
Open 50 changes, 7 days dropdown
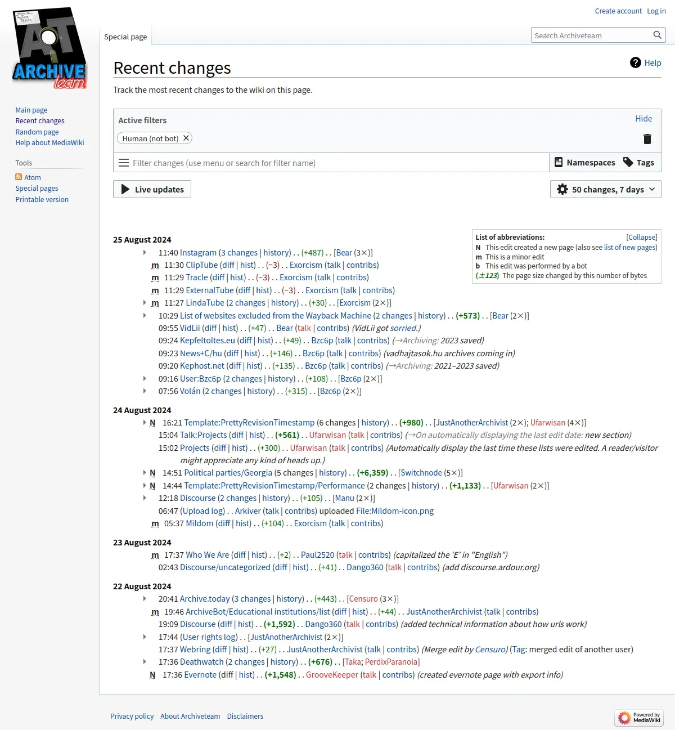pyautogui.click(x=606, y=189)
